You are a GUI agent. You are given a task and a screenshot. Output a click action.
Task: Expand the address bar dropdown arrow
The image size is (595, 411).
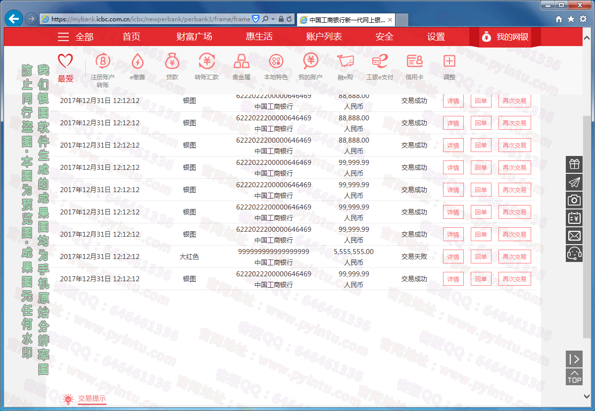pyautogui.click(x=273, y=19)
